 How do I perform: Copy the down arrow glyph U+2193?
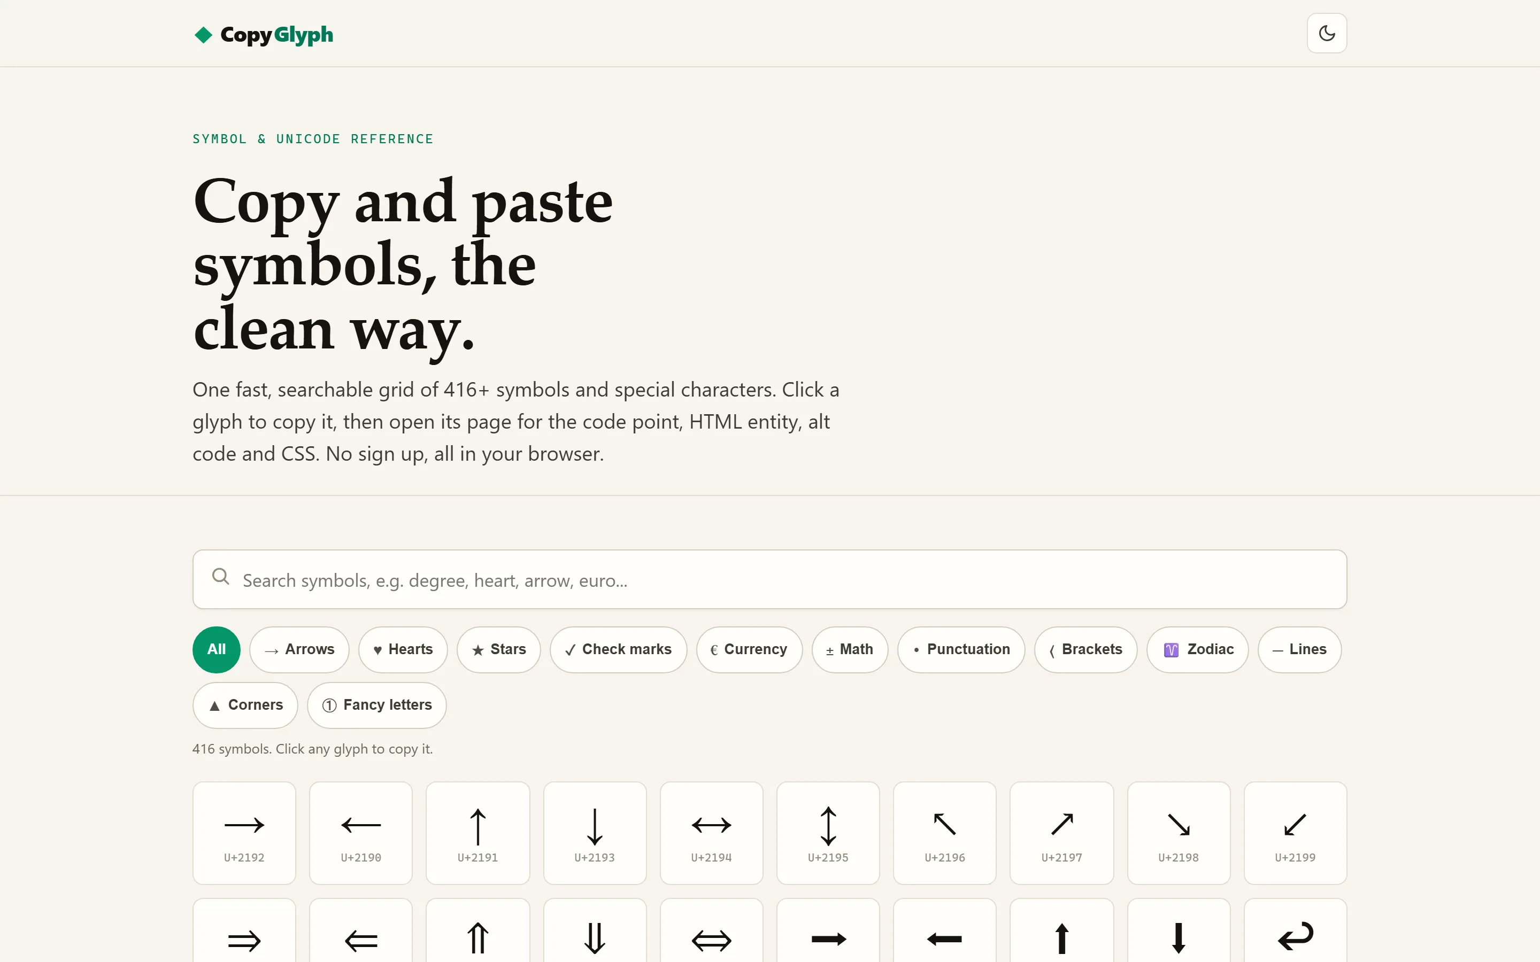click(595, 833)
